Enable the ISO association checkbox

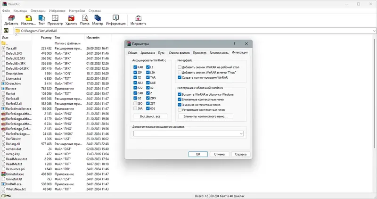pos(135,103)
